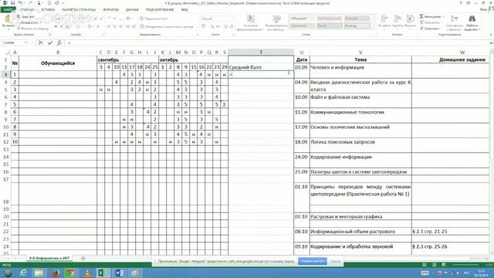Click the Автосумма sigma button
The image size is (494, 278).
pyautogui.click(x=431, y=16)
